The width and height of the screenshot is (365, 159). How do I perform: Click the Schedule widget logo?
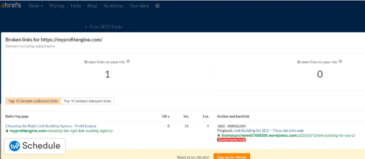(15, 146)
